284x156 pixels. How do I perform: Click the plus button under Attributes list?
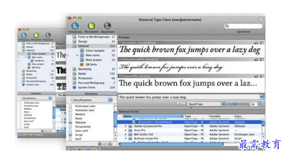pos(100,143)
